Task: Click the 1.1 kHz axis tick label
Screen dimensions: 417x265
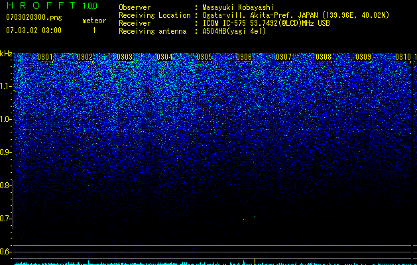Action: point(6,86)
